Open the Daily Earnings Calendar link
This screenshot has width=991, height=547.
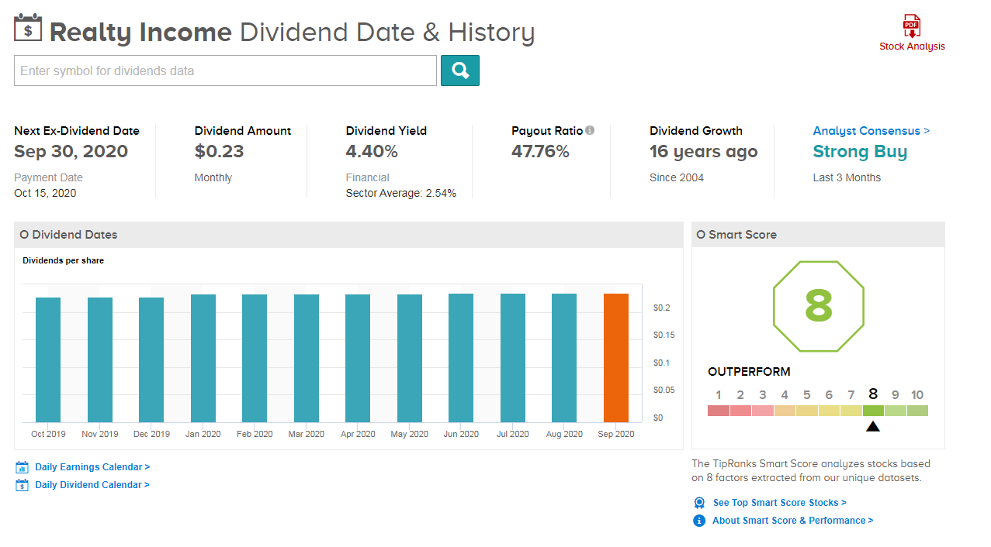pos(92,467)
